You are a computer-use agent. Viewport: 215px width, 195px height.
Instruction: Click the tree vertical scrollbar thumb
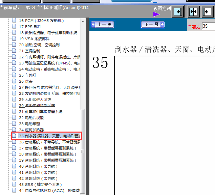[x=82, y=151]
